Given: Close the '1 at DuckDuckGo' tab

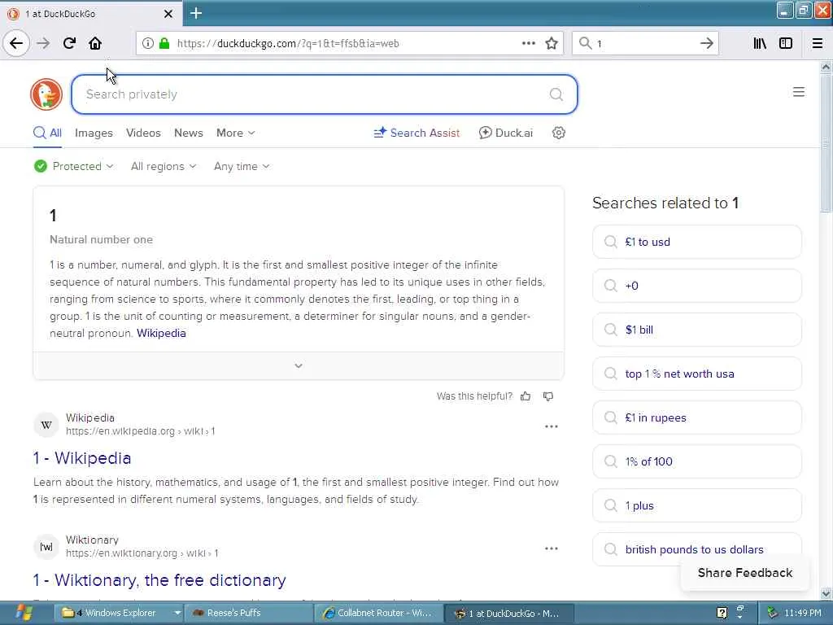Looking at the screenshot, I should (168, 14).
